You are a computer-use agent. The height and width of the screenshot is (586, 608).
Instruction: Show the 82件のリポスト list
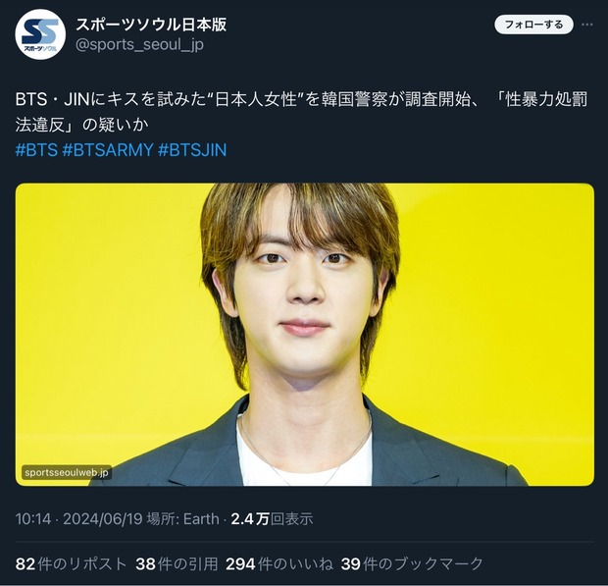[x=71, y=563]
